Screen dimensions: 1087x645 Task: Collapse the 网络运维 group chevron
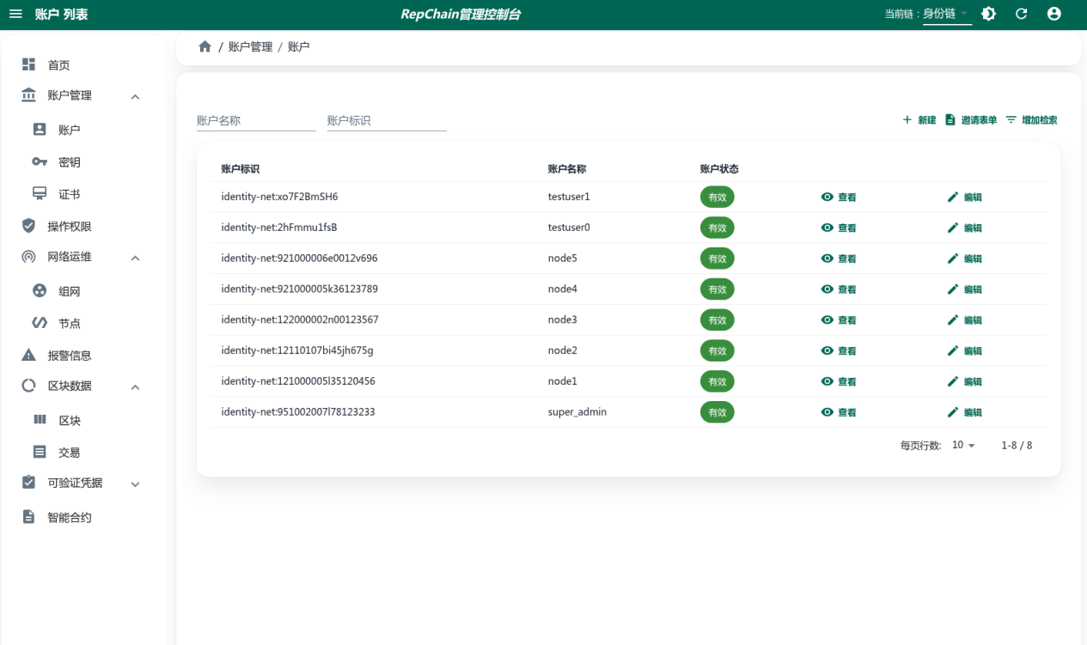(135, 258)
